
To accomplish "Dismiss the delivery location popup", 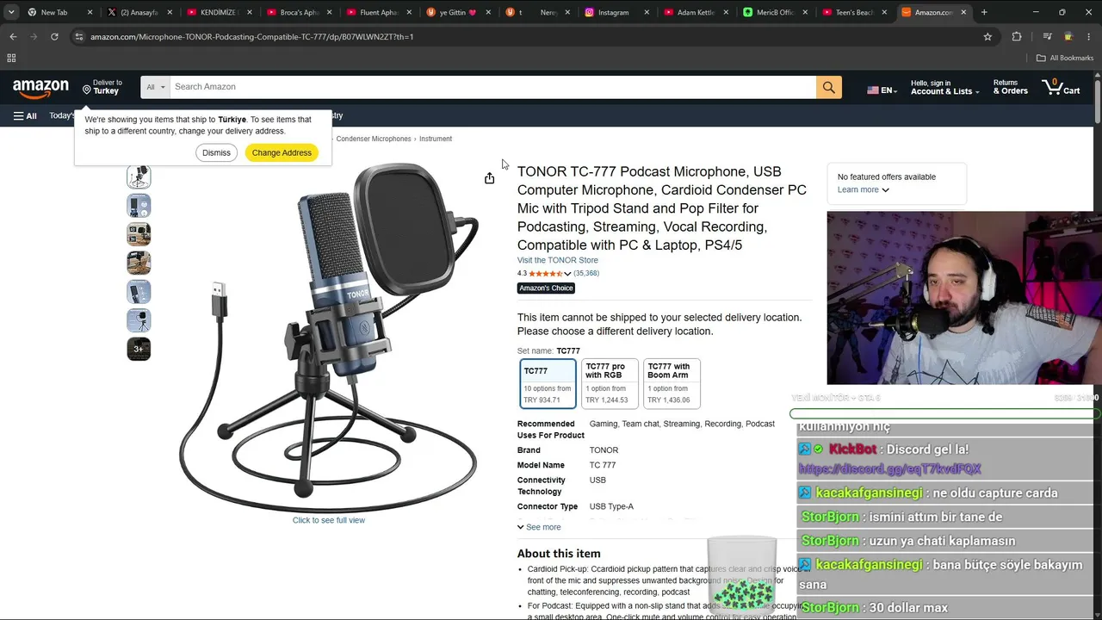I will point(216,152).
